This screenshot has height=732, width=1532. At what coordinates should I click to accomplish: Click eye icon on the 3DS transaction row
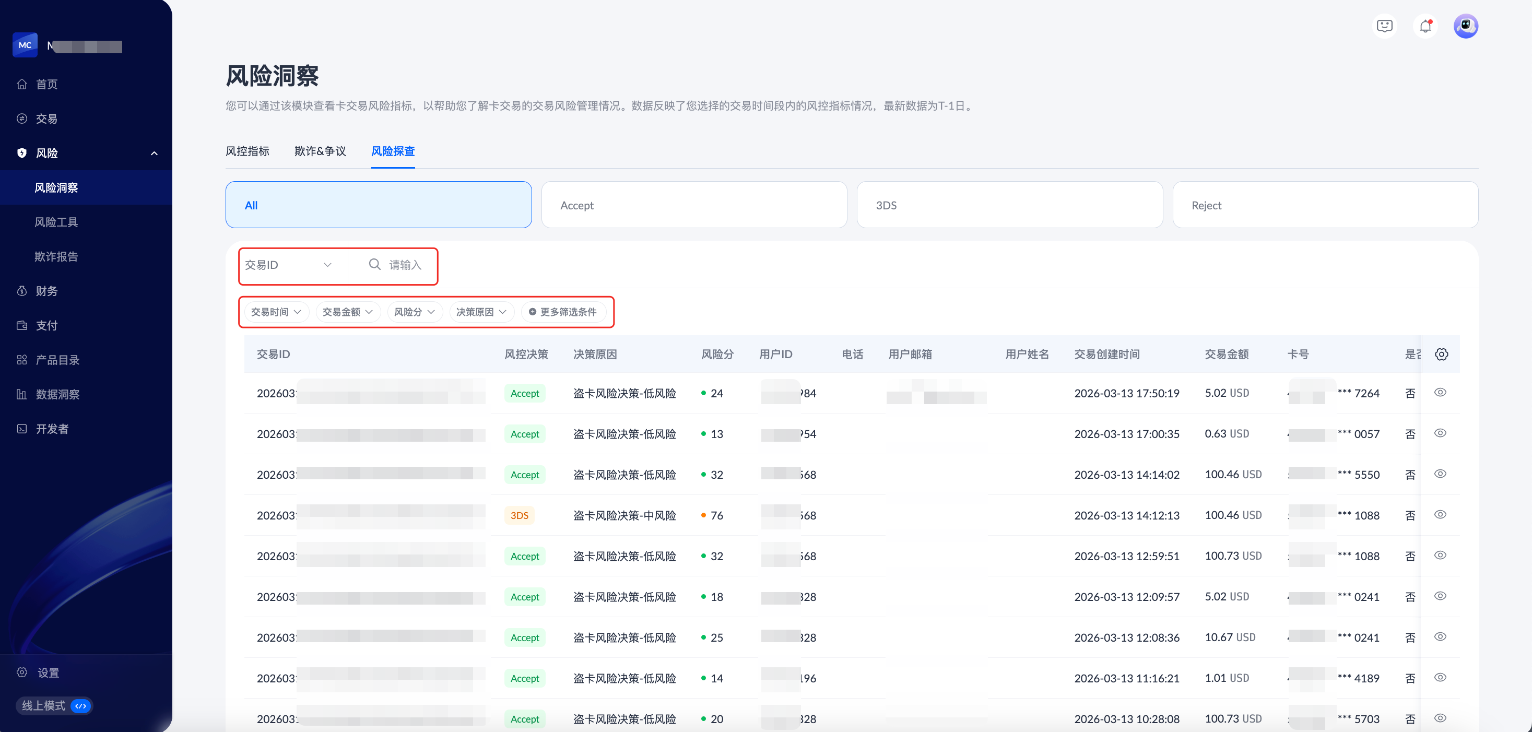click(x=1440, y=514)
